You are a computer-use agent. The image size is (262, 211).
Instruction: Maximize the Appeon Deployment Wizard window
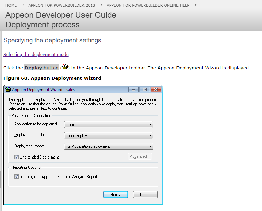point(144,90)
